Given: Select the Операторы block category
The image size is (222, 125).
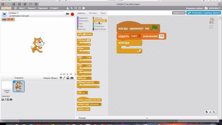Looking at the screenshot, I should (x=99, y=26).
